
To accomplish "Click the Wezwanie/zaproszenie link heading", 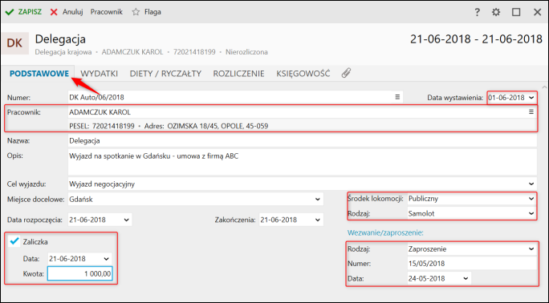I will 385,232.
